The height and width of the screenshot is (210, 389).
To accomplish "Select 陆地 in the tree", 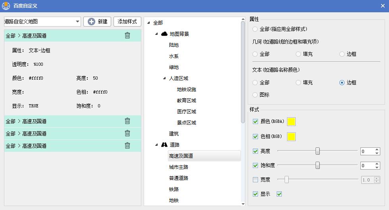I will point(174,45).
